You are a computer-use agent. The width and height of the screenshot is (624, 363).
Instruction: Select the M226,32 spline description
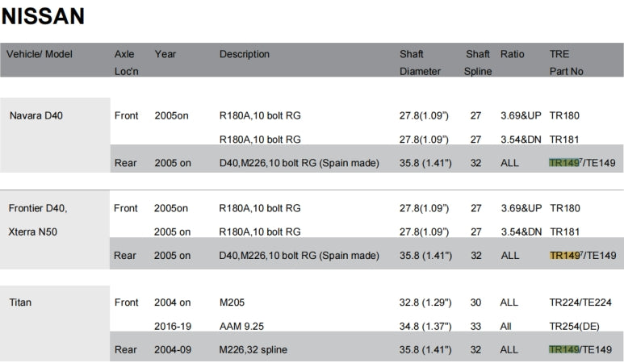click(x=253, y=350)
